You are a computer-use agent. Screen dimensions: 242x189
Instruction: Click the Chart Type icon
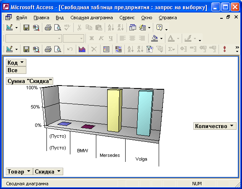click(x=82, y=49)
